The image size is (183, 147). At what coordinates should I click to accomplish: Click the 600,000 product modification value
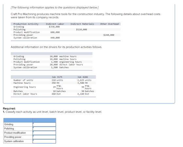[55, 32]
